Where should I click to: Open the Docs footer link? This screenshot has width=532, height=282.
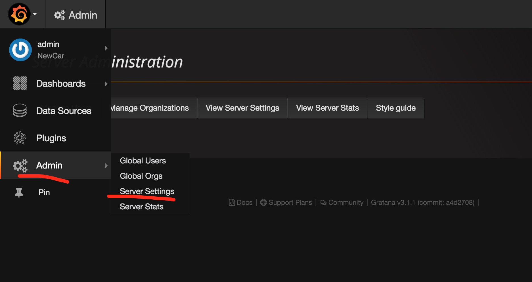point(241,203)
